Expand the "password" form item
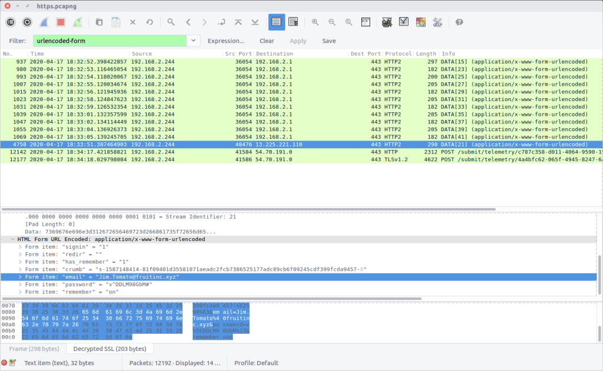 (21, 285)
